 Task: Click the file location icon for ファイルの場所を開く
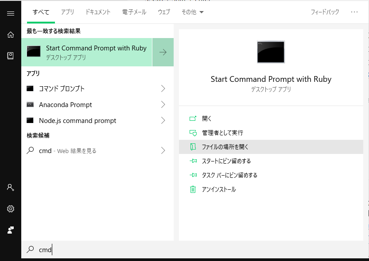(x=193, y=147)
